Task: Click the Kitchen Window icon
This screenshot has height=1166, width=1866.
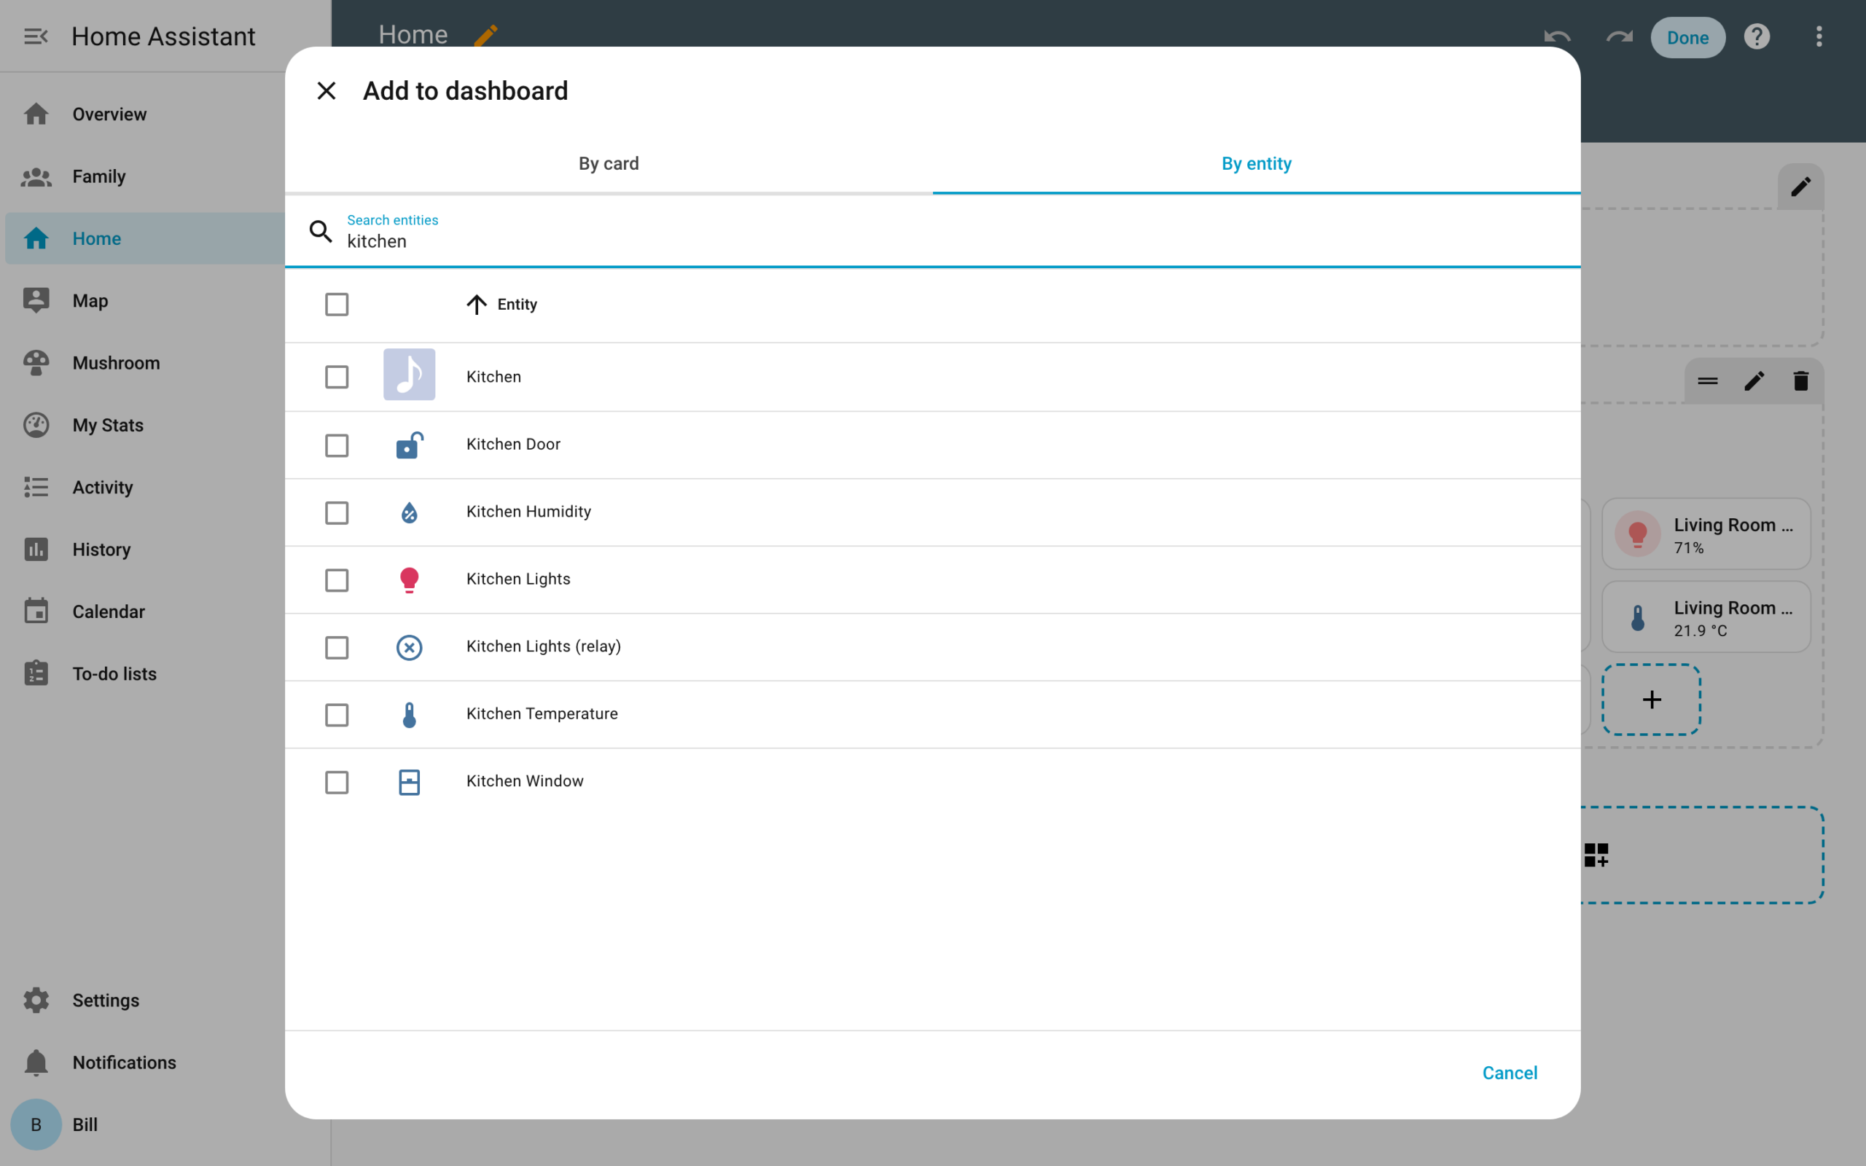Action: click(x=410, y=782)
